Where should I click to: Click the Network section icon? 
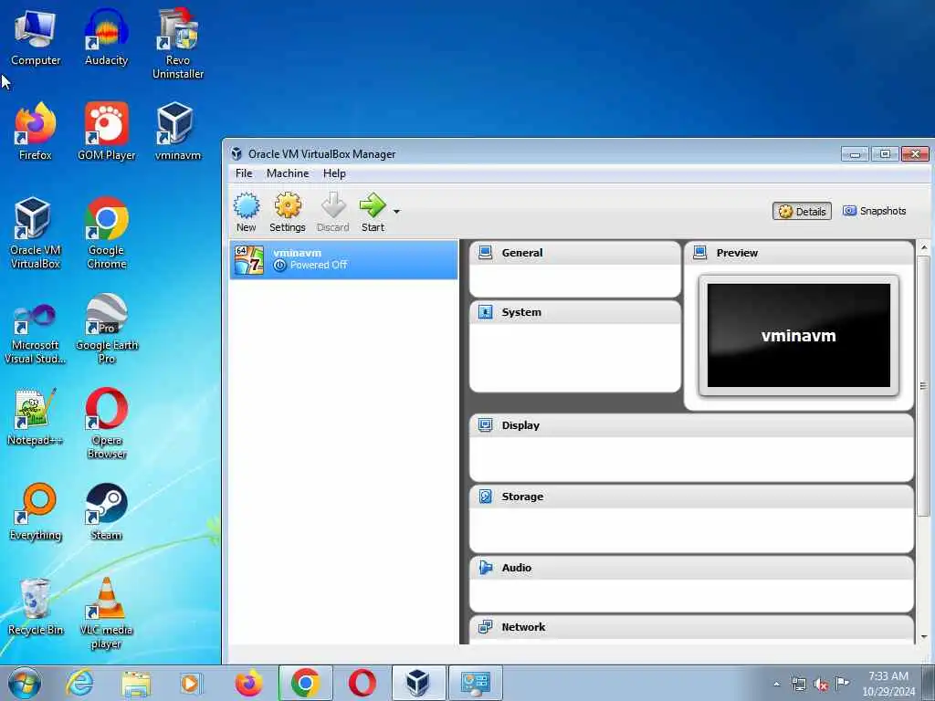[486, 627]
